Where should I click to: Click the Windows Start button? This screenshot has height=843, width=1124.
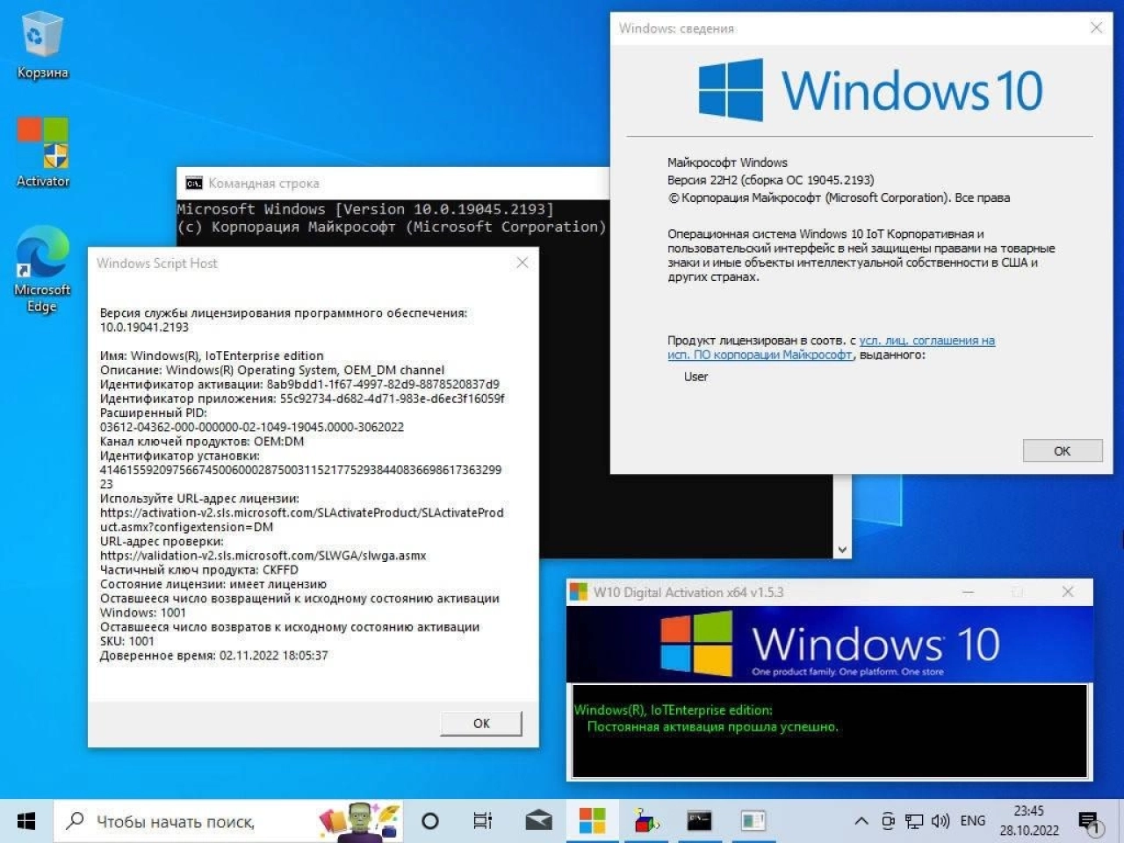[x=26, y=821]
